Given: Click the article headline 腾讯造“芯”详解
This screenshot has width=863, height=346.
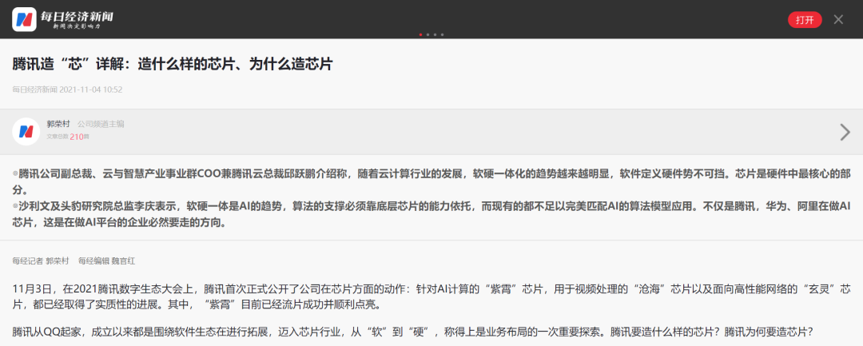Looking at the screenshot, I should 173,63.
